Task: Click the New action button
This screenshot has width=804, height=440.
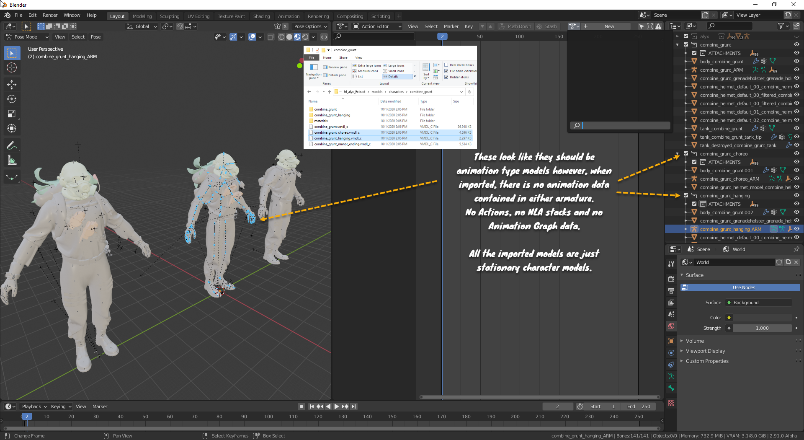Action: (609, 26)
